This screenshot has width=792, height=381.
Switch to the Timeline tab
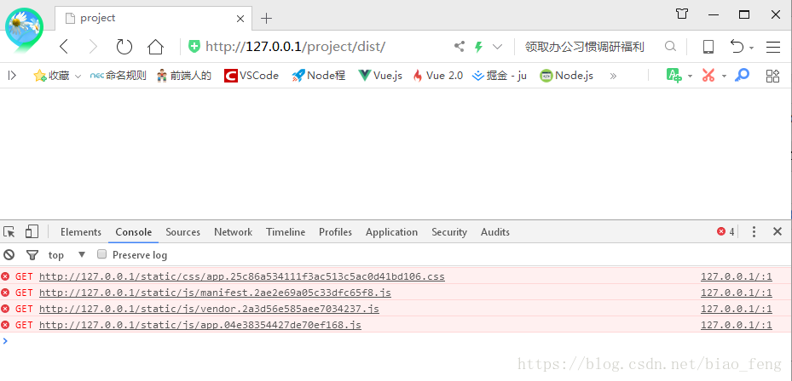point(286,232)
